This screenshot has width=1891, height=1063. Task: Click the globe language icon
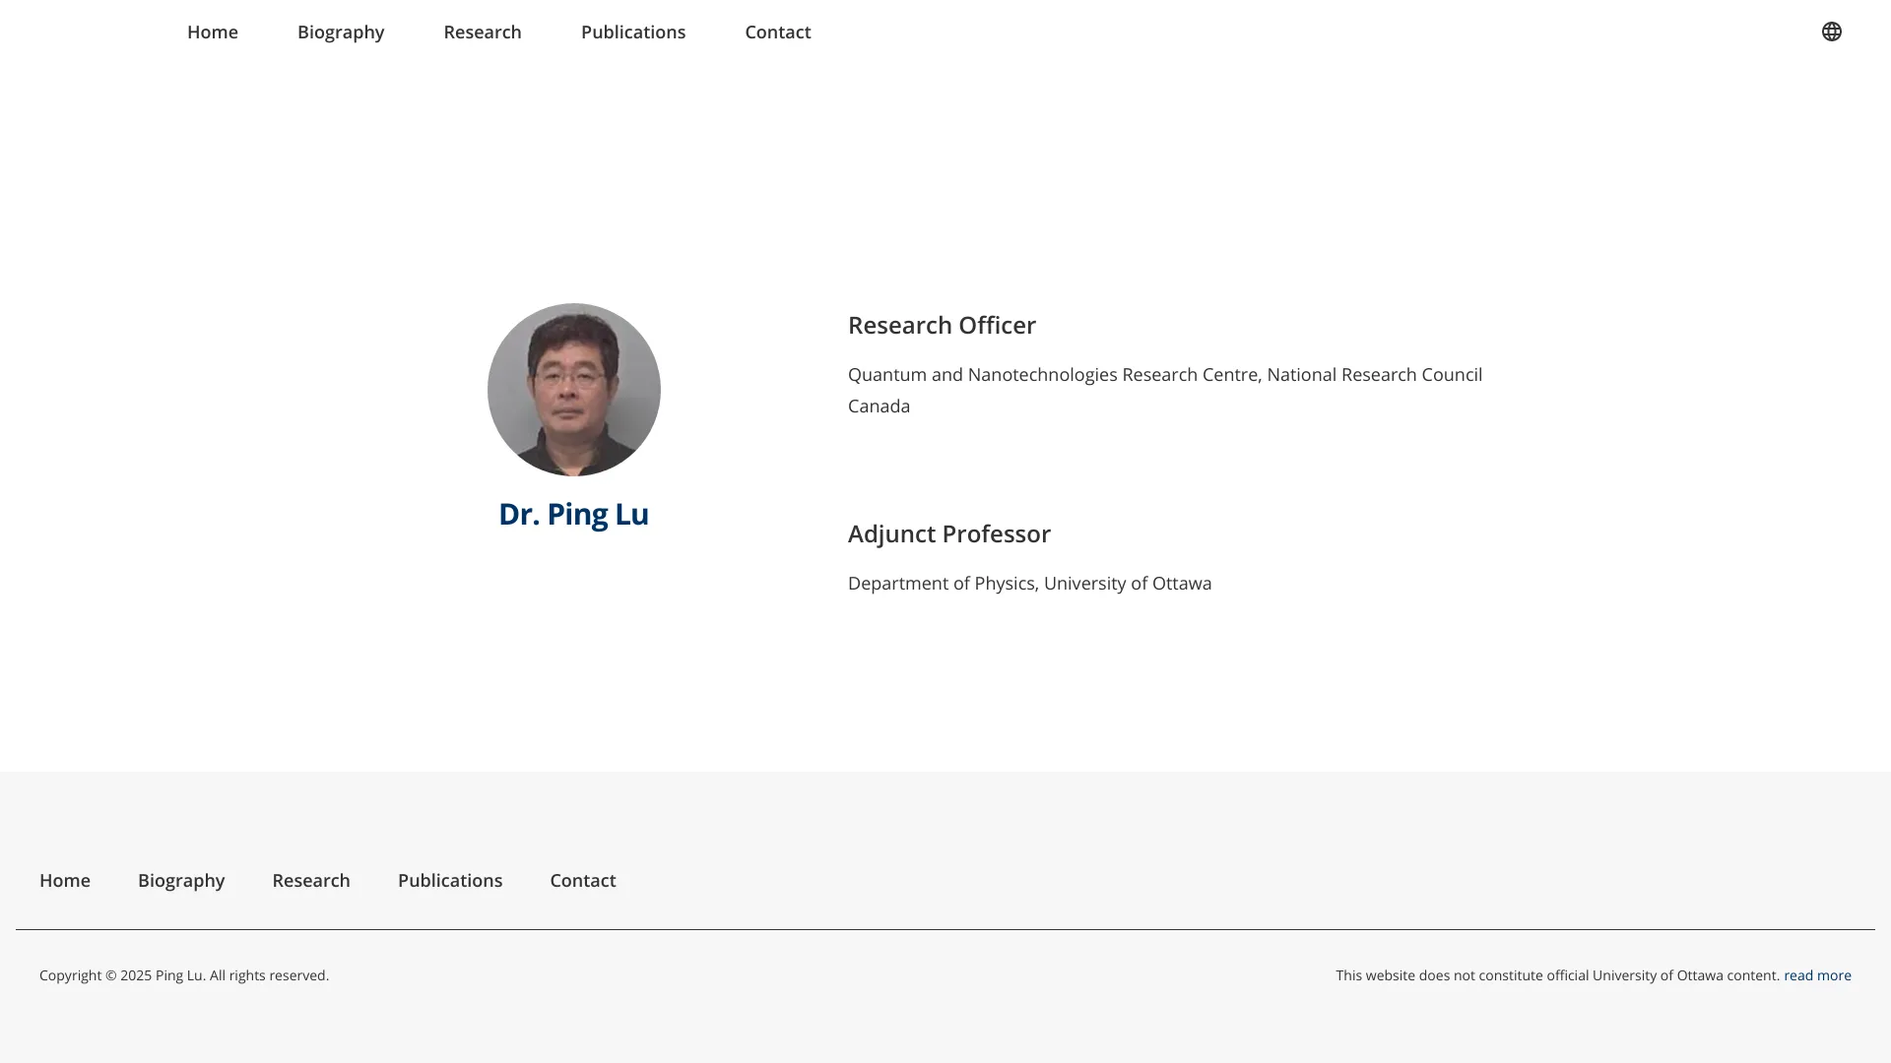(1831, 31)
